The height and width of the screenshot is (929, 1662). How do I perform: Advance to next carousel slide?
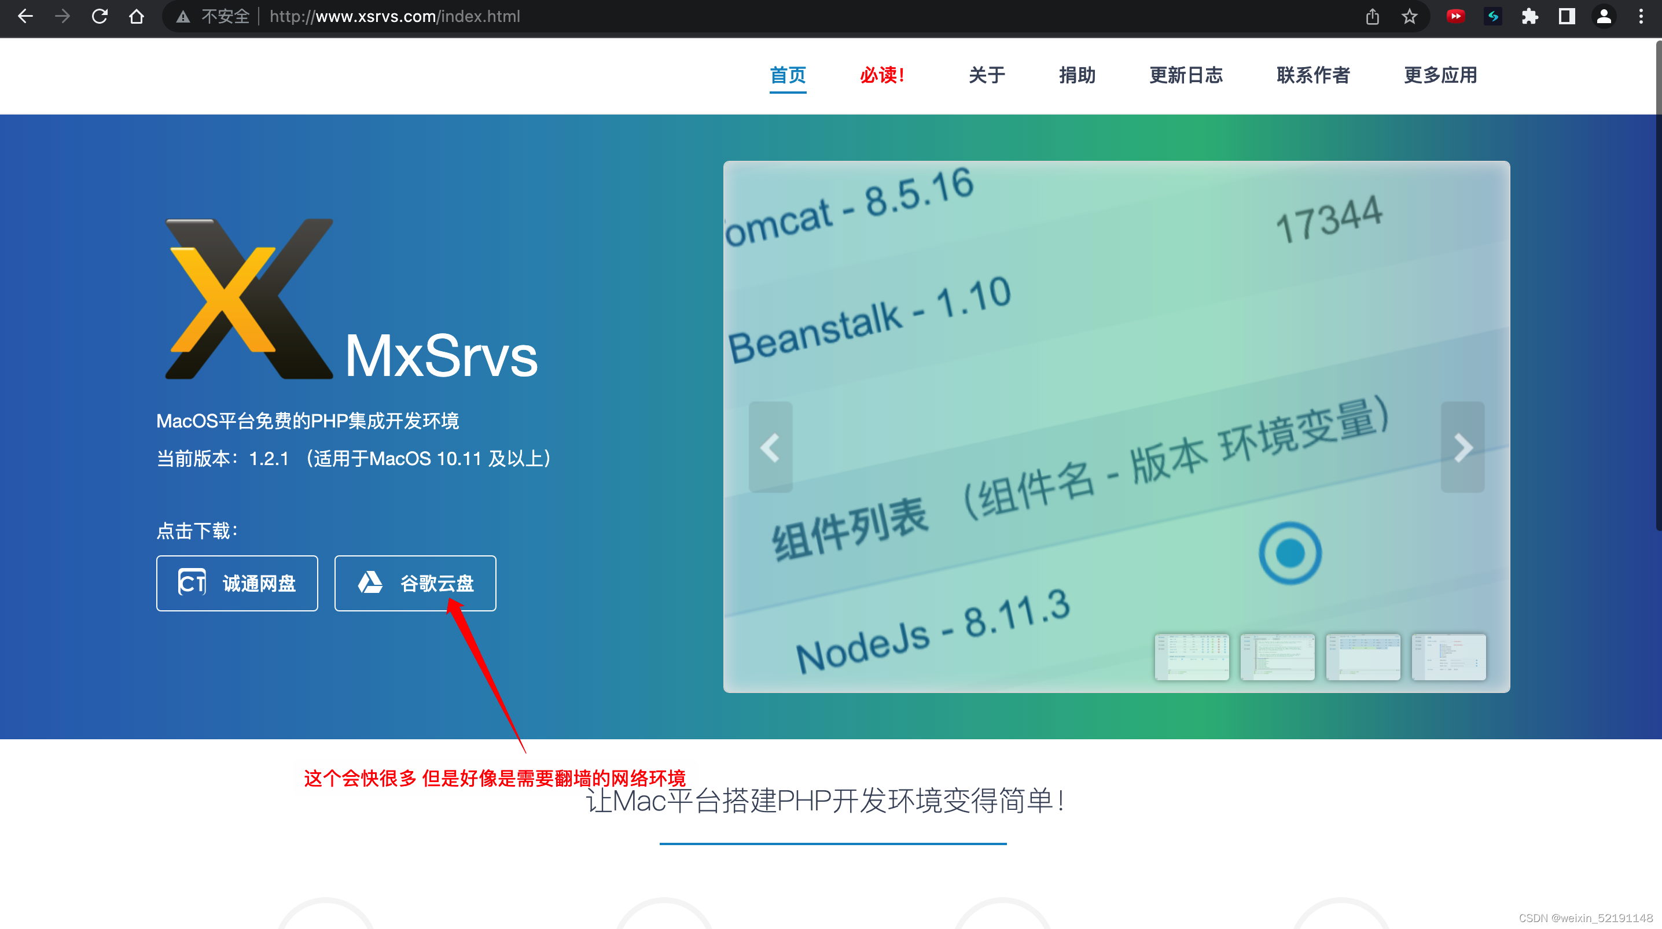[x=1462, y=447]
